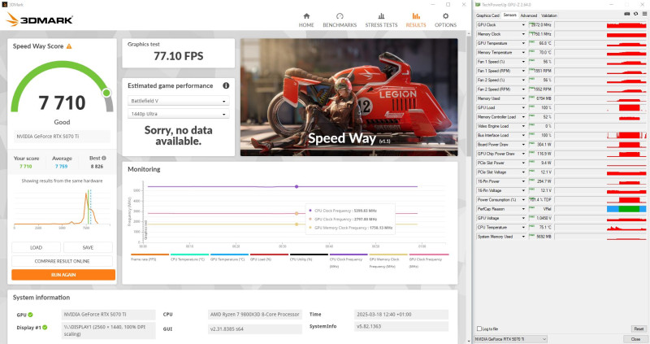Open the Options gear in 3DMark

coord(445,16)
